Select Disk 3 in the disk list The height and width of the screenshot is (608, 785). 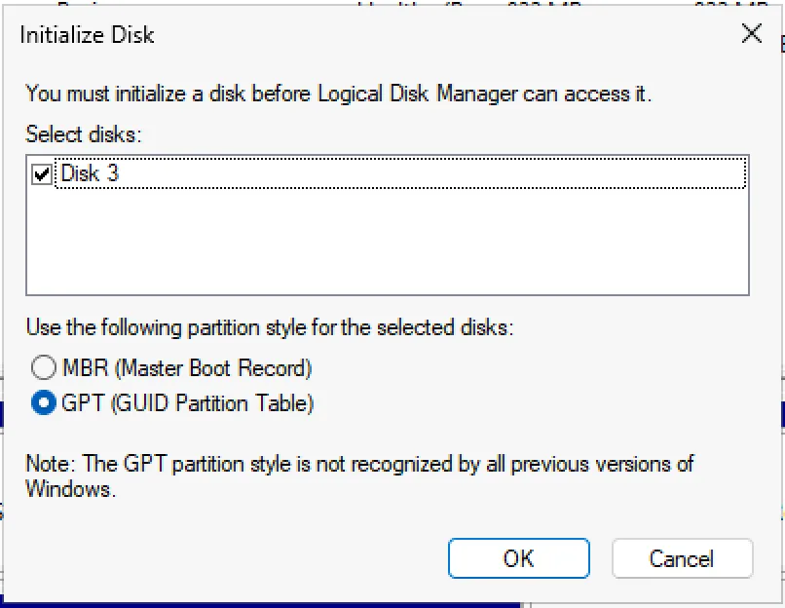[x=91, y=173]
